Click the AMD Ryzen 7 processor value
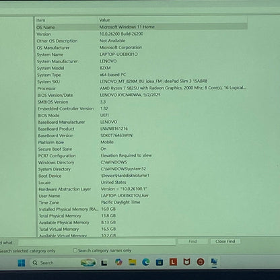Viewport: 280px width, 280px height. (173, 88)
